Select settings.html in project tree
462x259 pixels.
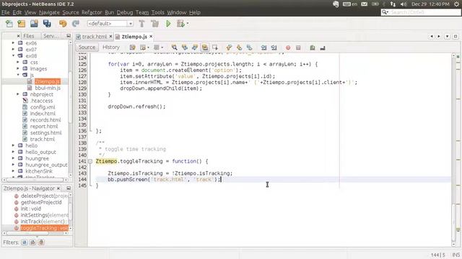coord(46,132)
